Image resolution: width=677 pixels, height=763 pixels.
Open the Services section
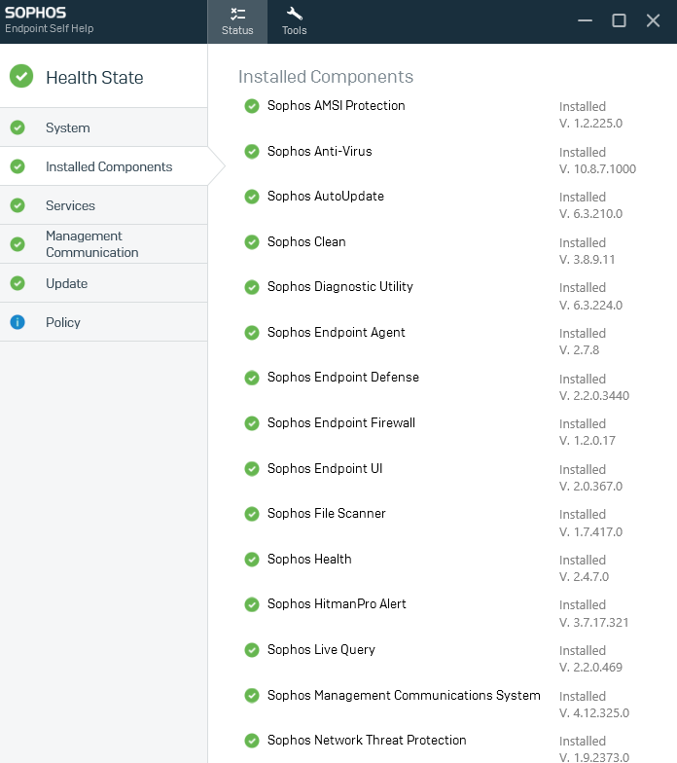[x=103, y=205]
